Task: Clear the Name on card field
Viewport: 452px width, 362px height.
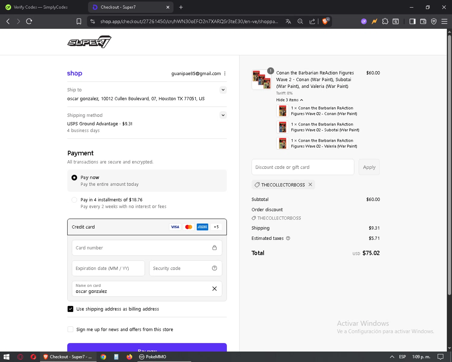Action: pos(215,289)
